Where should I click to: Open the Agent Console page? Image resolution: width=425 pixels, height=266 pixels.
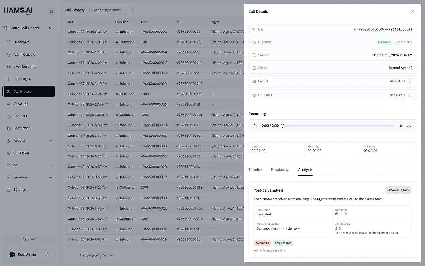coord(29,55)
